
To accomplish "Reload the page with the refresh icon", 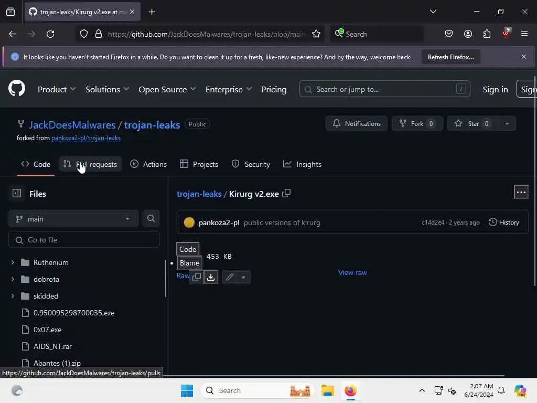I will (x=50, y=34).
